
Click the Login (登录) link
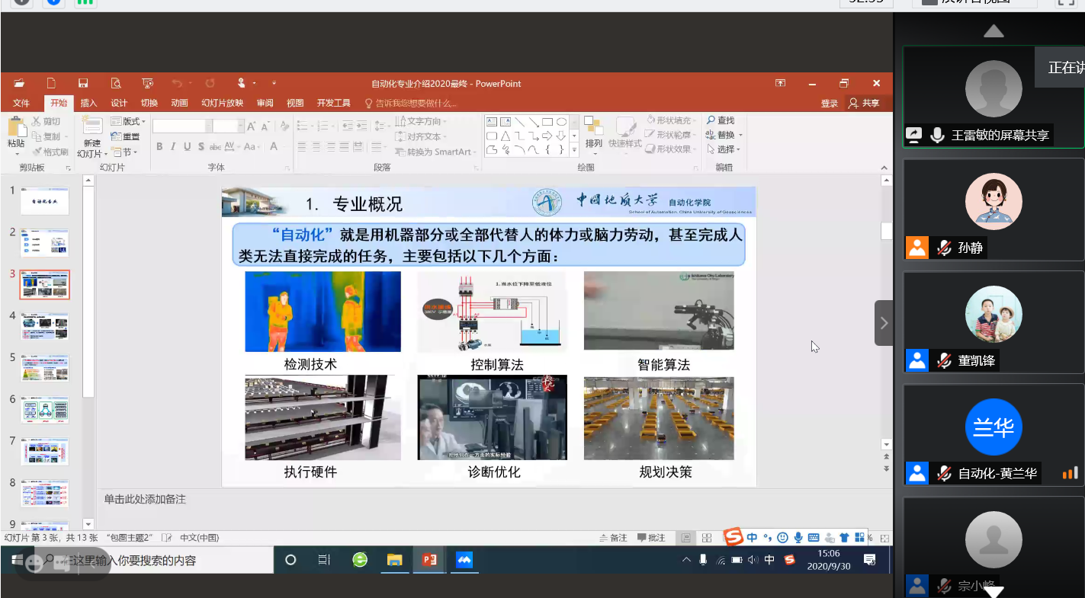(830, 104)
